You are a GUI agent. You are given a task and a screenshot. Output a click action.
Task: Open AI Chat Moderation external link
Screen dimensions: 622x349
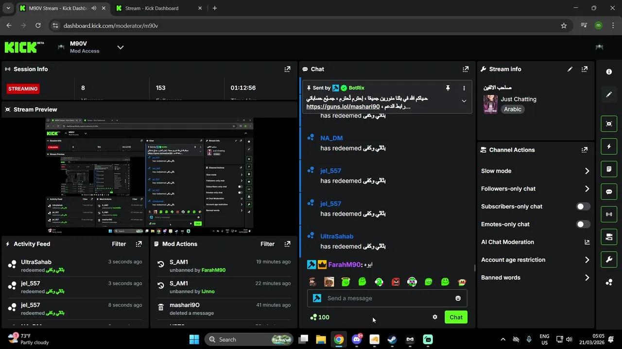click(587, 242)
